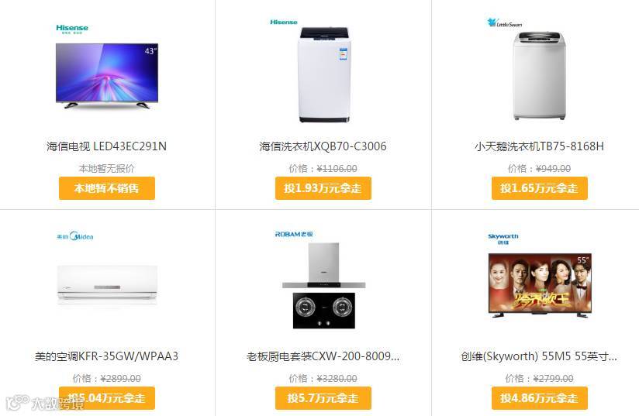Click the ROBAM brand logo
Screen dimensions: 639x416
tap(294, 234)
